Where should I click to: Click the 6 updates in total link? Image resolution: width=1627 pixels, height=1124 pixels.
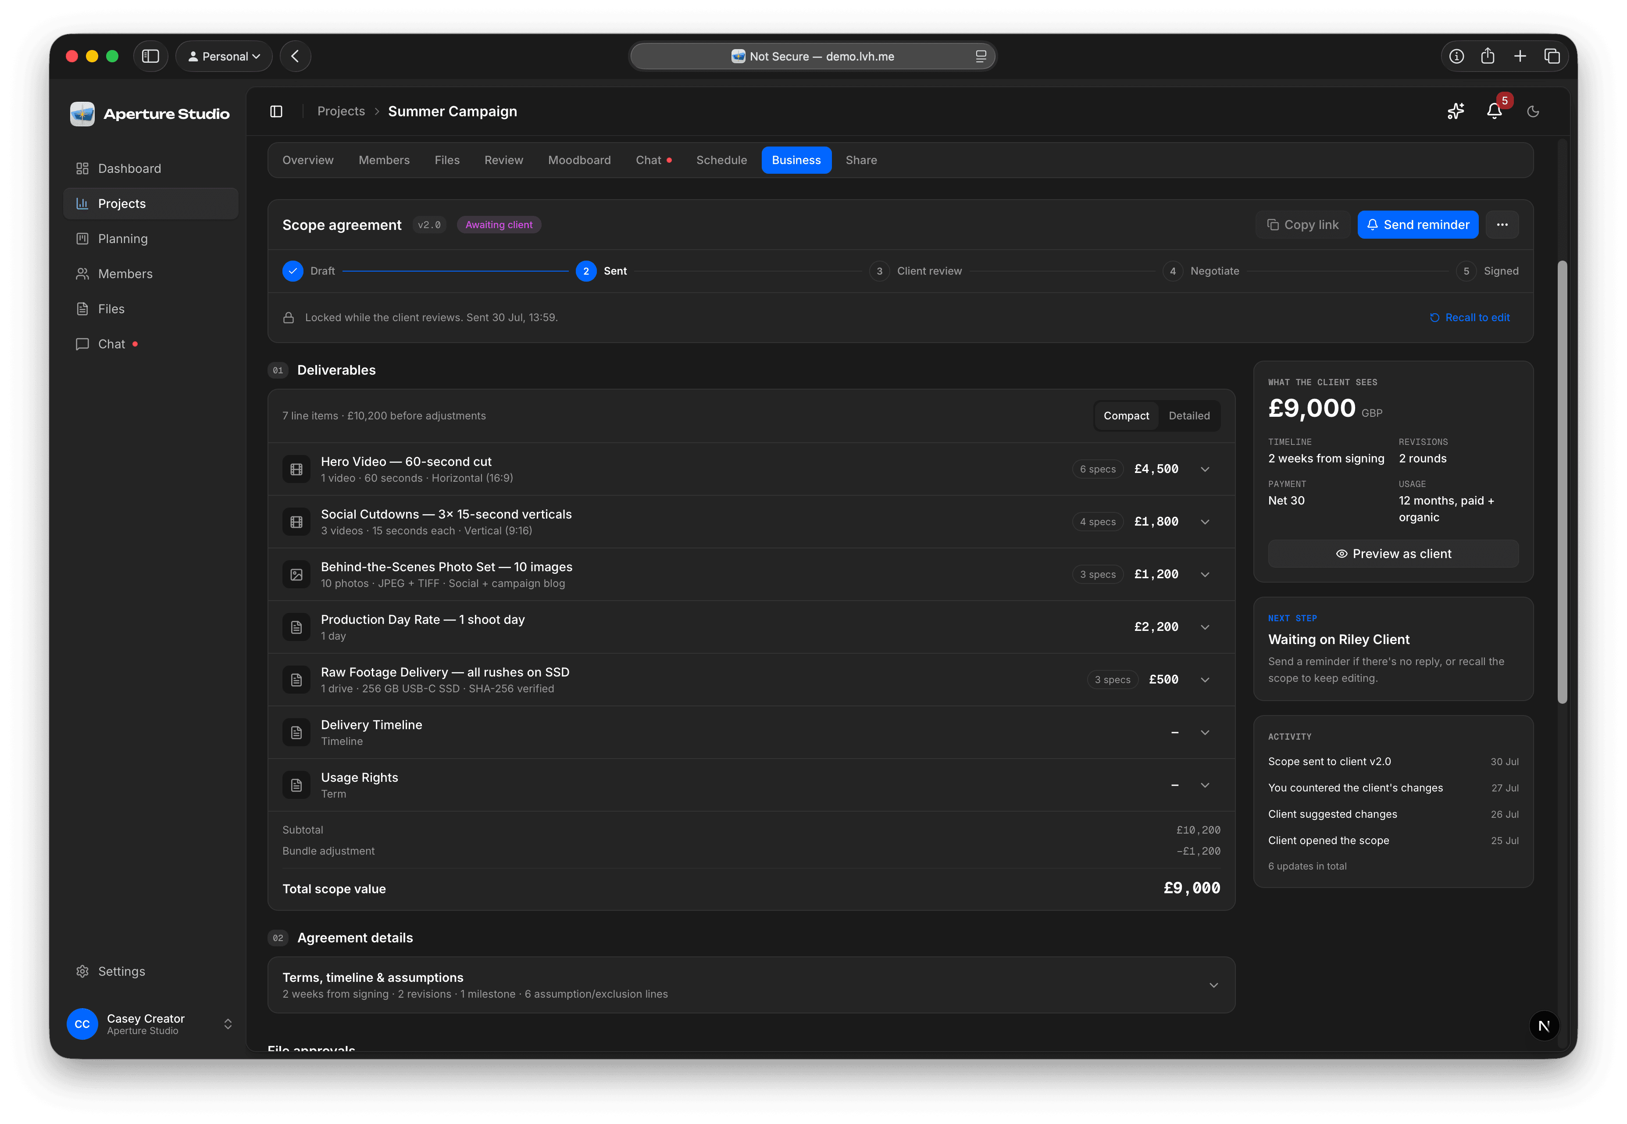coord(1307,866)
